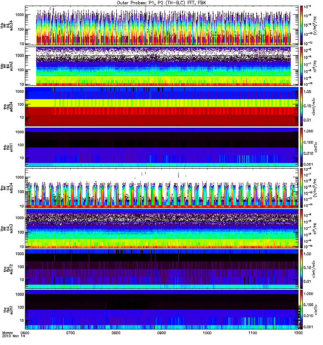Click the 1100 time axis label
This screenshot has width=323, height=345.
[253, 332]
